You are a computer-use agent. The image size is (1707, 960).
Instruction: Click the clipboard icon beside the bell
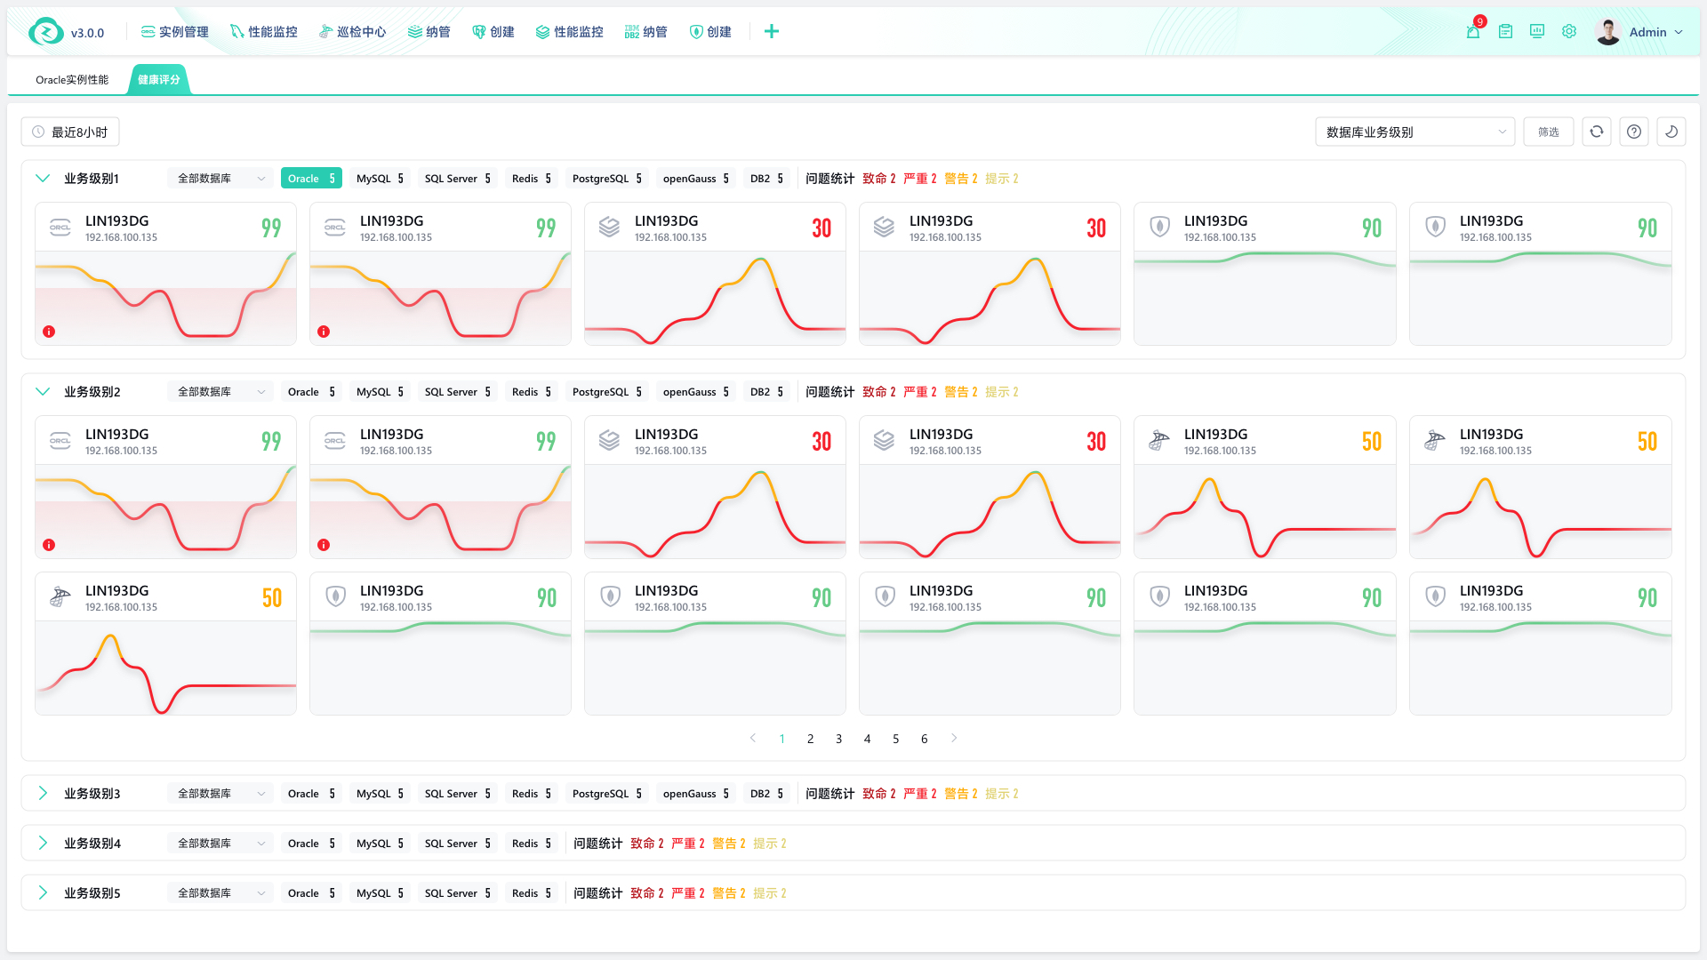click(1505, 32)
